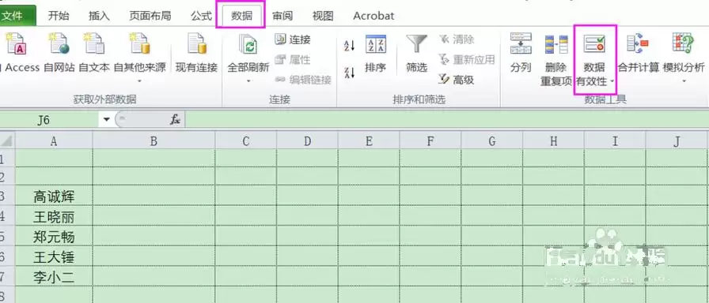The image size is (709, 303).
Task: Select column G header
Action: pos(492,141)
